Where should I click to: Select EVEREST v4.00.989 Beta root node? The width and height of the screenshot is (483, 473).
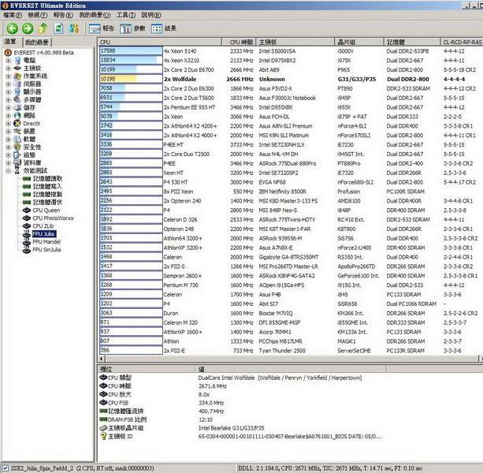pyautogui.click(x=44, y=53)
